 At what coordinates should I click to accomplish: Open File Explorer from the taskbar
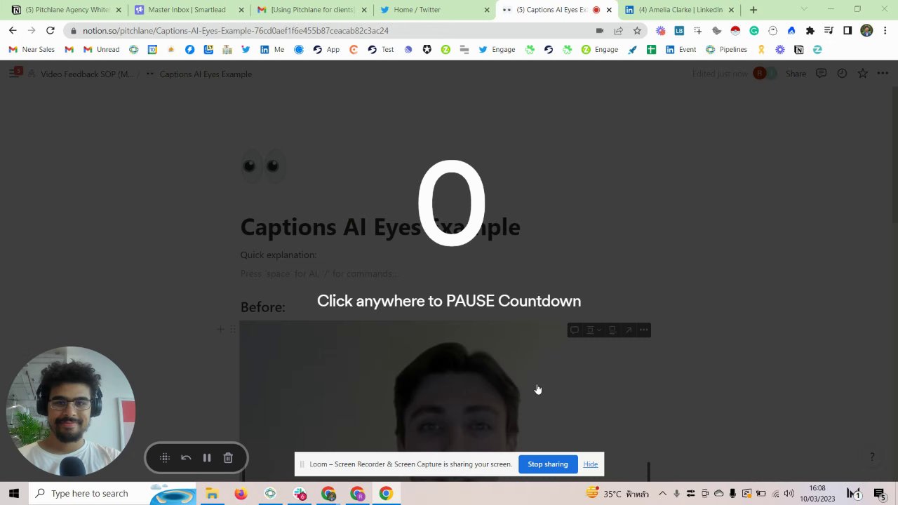tap(211, 494)
